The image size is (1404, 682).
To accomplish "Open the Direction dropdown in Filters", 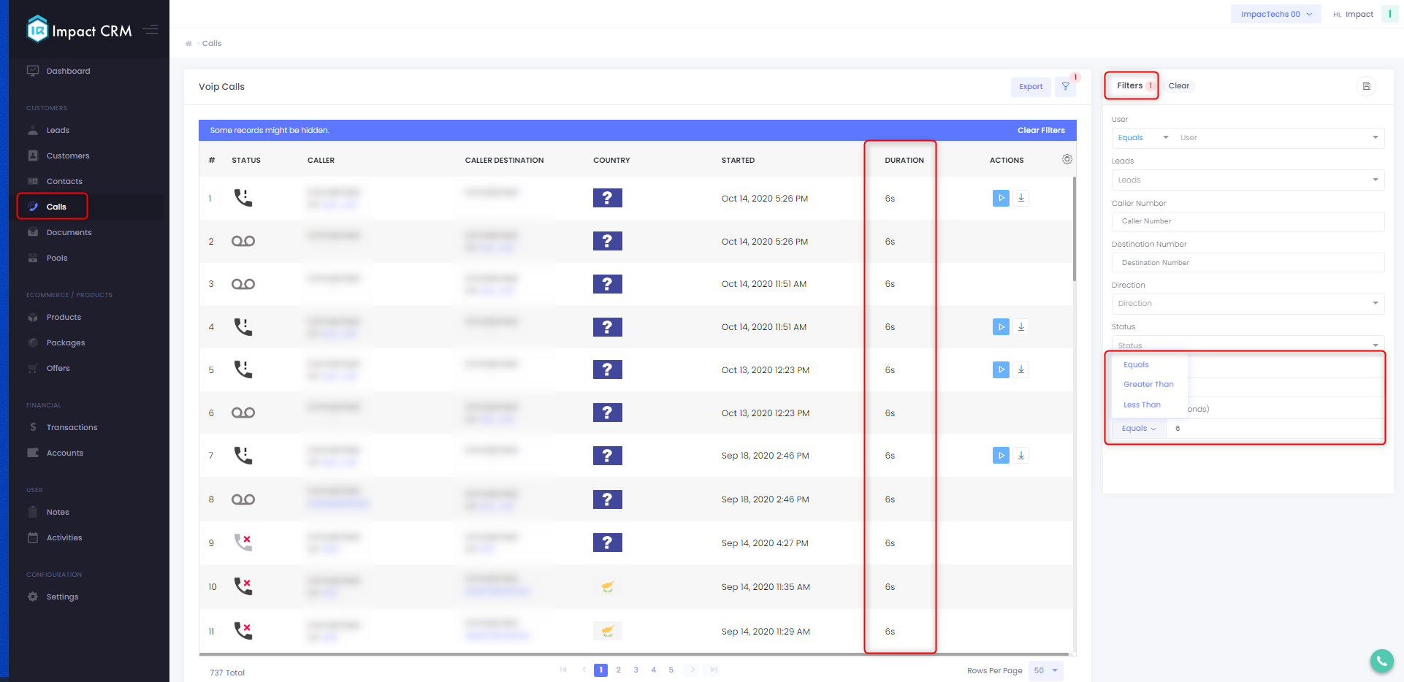I will point(1247,303).
